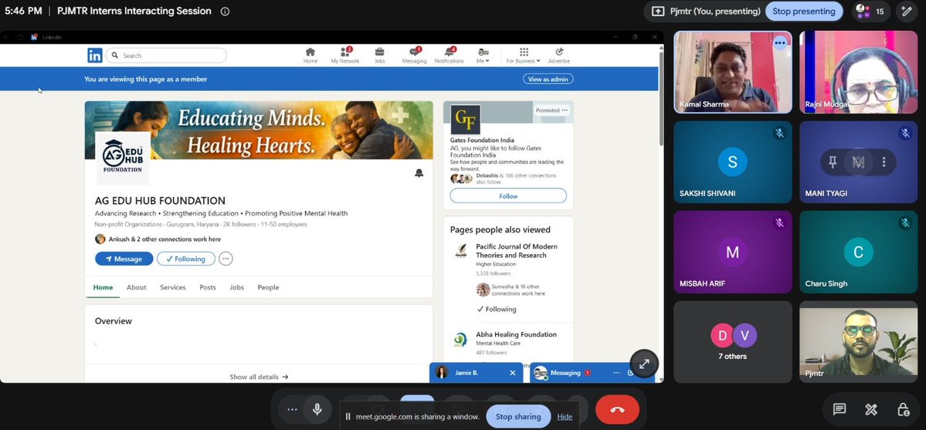This screenshot has height=430, width=926.
Task: Switch to the About tab
Action: tap(137, 288)
